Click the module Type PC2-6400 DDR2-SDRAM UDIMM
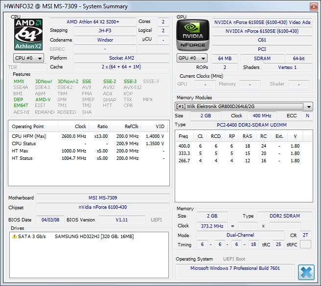The width and height of the screenshot is (321, 286). (252, 125)
